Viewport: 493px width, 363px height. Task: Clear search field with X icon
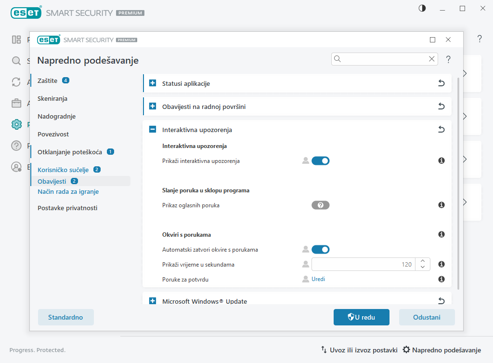point(432,59)
